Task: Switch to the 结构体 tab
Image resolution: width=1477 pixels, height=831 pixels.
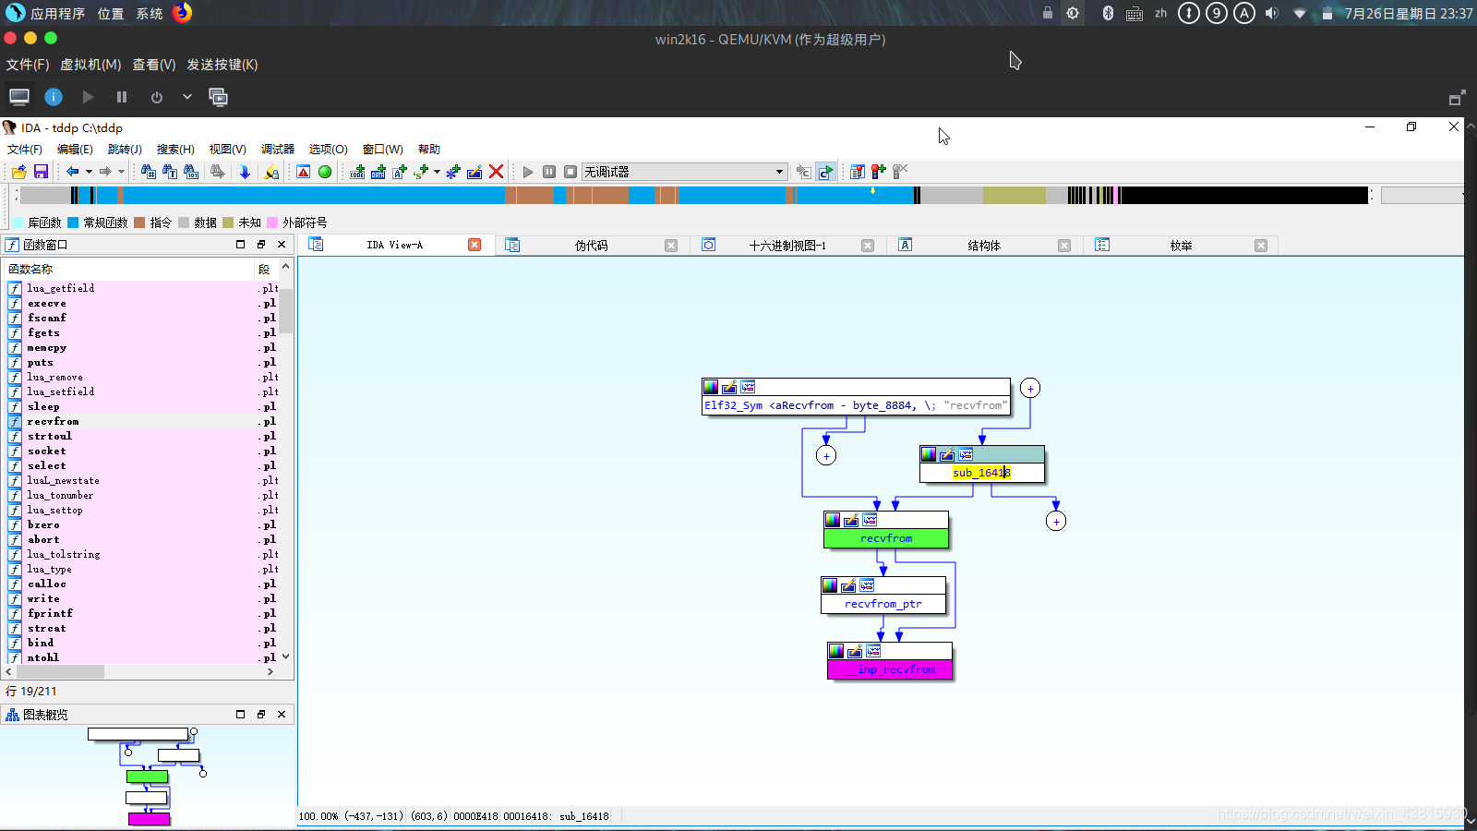Action: [984, 246]
